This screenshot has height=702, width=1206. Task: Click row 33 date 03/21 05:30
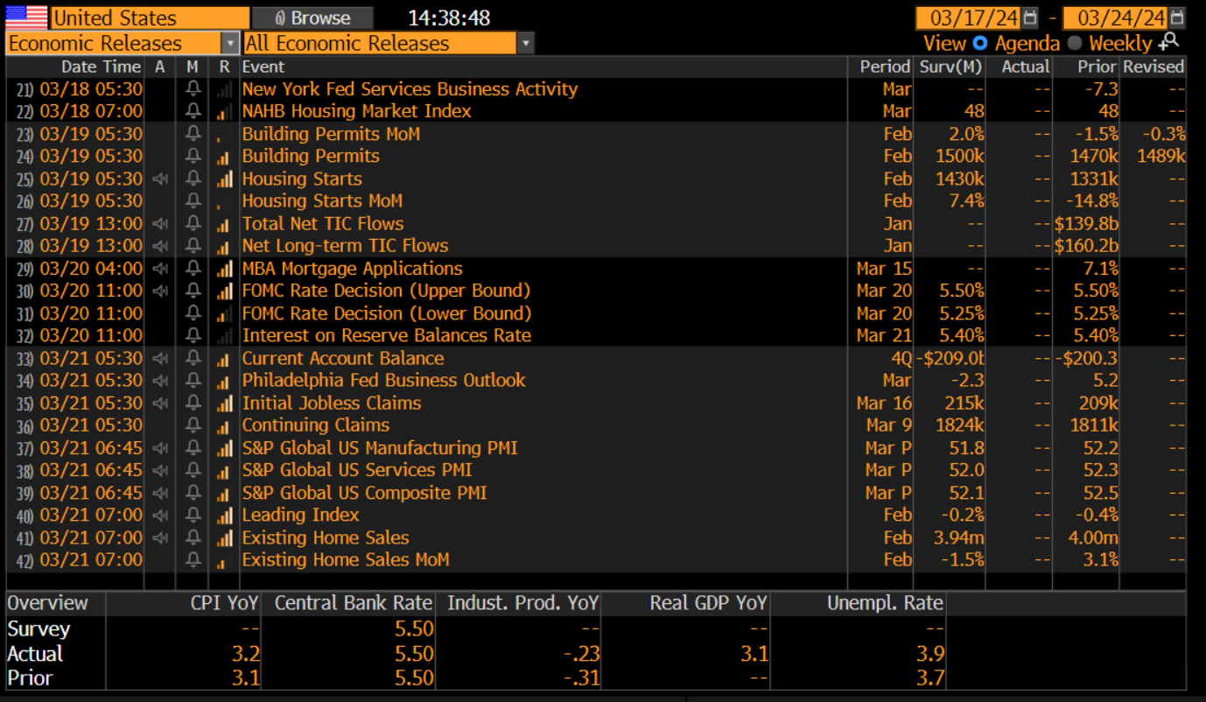[x=91, y=358]
